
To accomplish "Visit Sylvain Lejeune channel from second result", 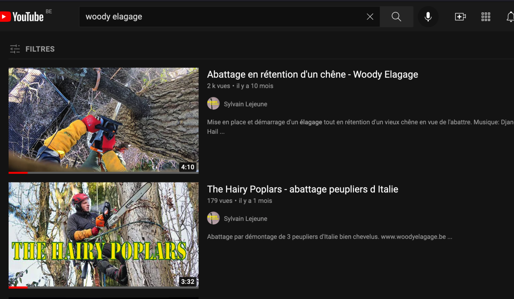I will point(245,219).
